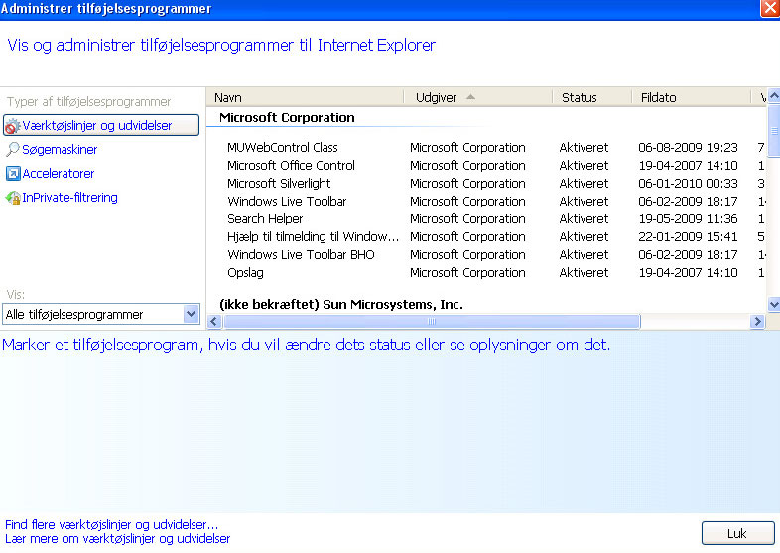This screenshot has height=553, width=780.
Task: Collapse the Sun Microsystems, Inc. group header
Action: pyautogui.click(x=341, y=304)
